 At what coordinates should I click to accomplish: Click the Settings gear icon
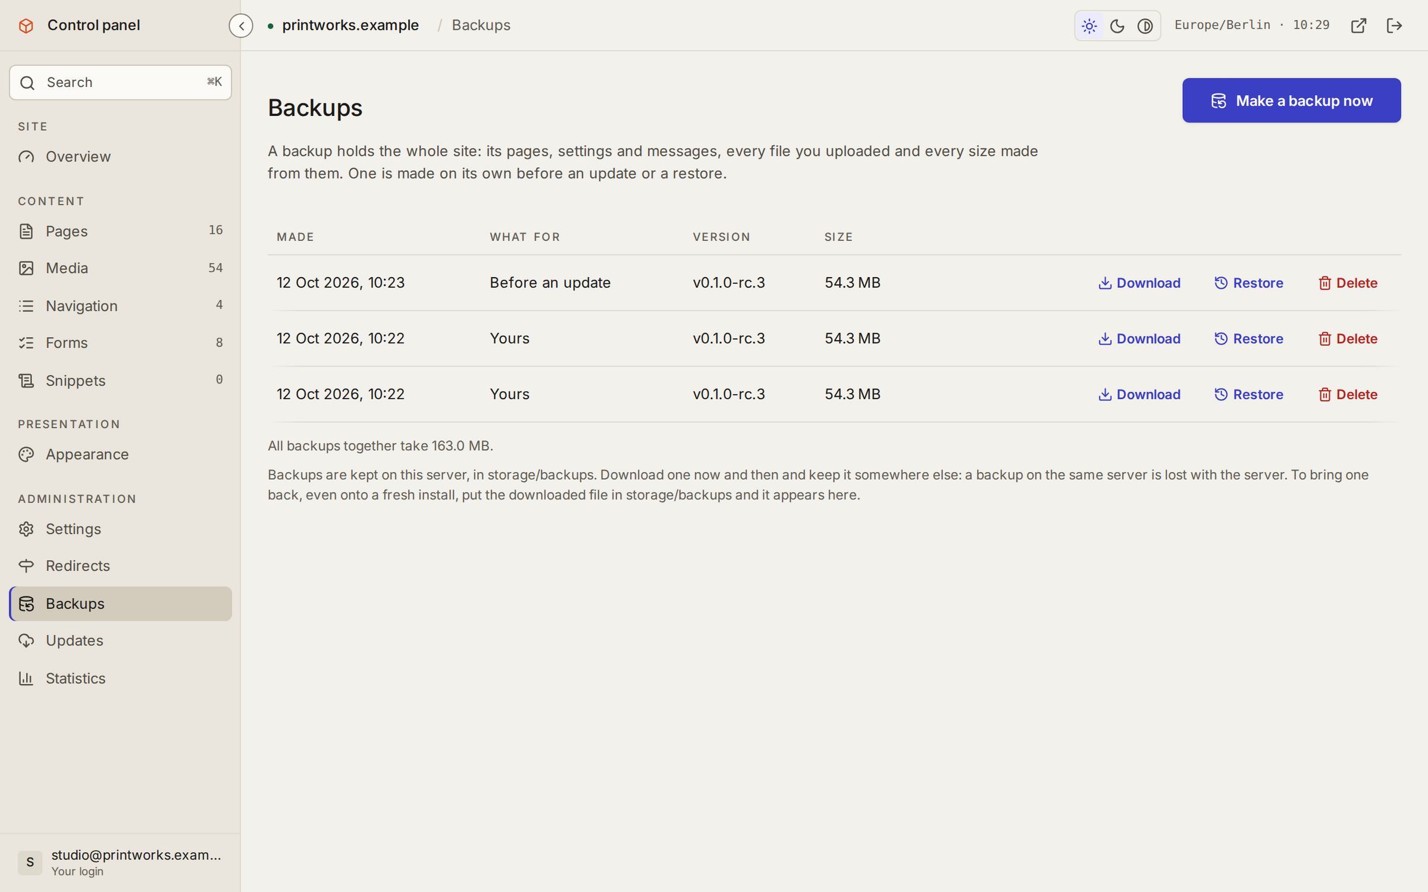tap(26, 529)
